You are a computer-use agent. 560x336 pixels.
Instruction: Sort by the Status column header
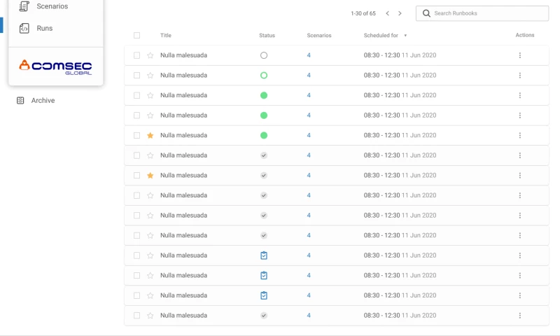click(267, 35)
